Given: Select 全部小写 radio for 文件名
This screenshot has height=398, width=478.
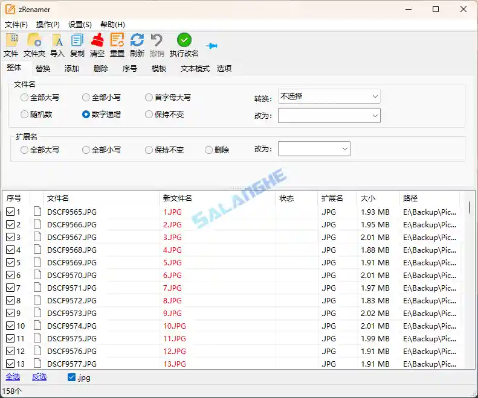Looking at the screenshot, I should tap(86, 97).
